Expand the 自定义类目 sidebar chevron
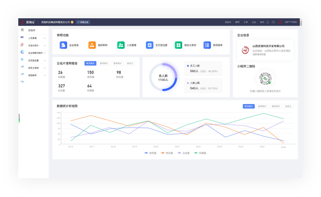The image size is (321, 197). click(x=45, y=68)
